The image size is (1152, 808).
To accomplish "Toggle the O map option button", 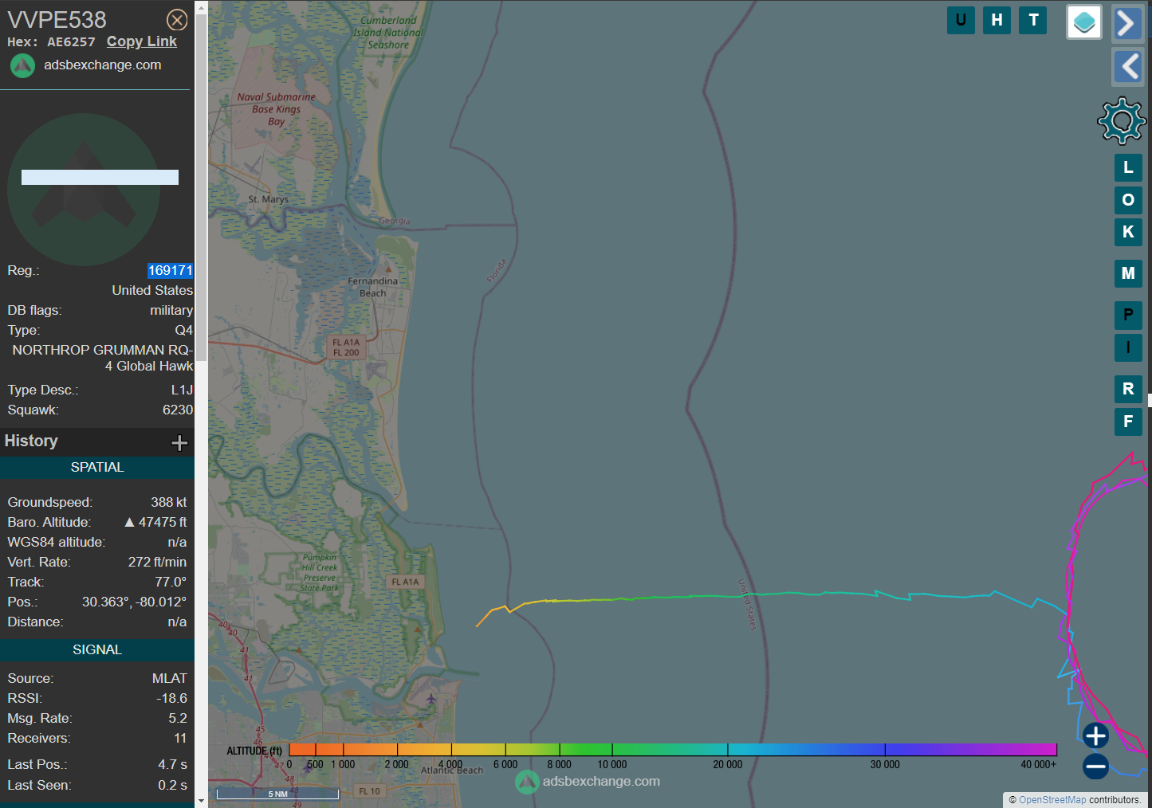I will pyautogui.click(x=1128, y=200).
